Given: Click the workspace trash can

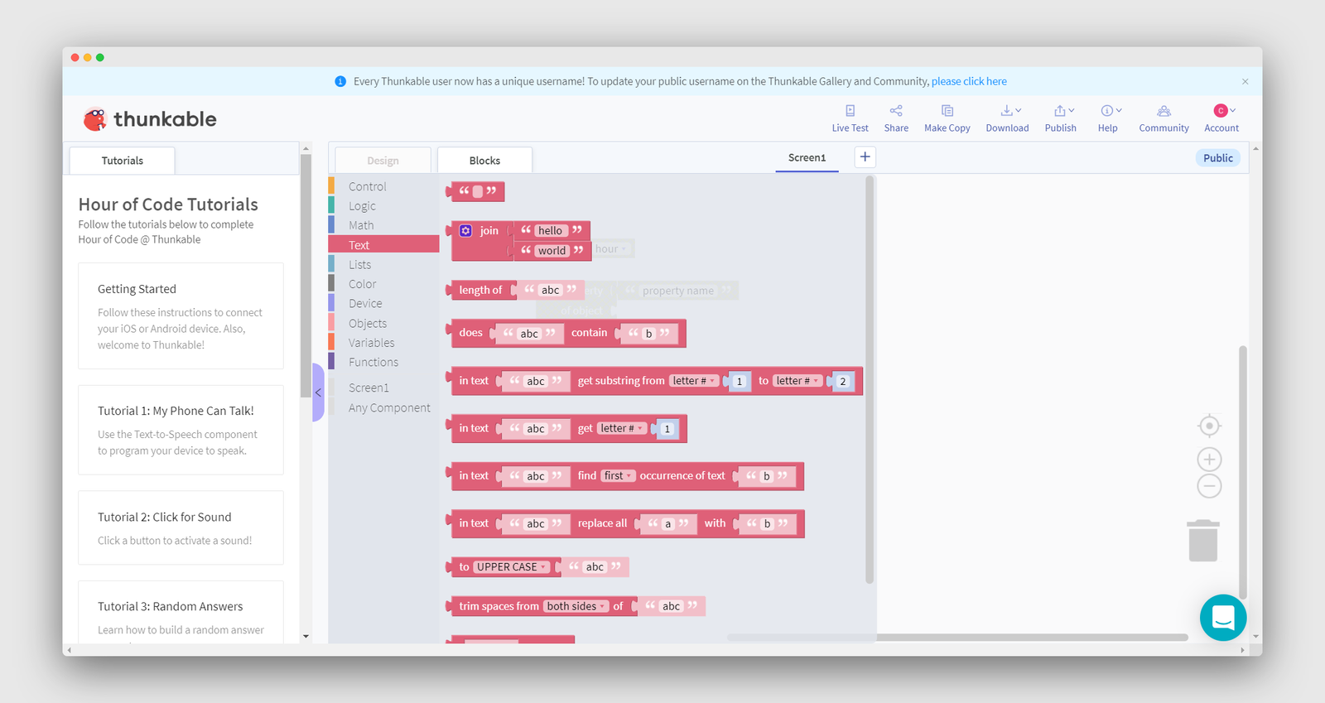Looking at the screenshot, I should click(1203, 541).
